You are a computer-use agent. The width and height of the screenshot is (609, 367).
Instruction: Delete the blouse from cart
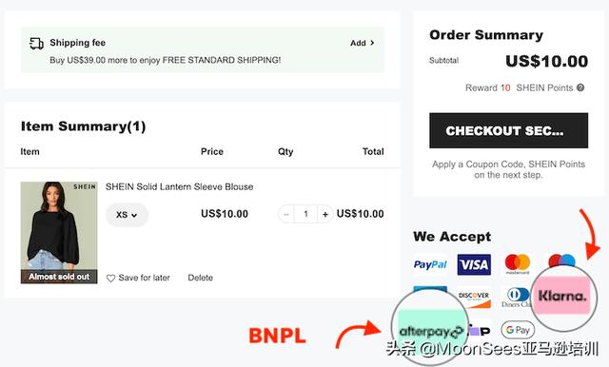201,278
